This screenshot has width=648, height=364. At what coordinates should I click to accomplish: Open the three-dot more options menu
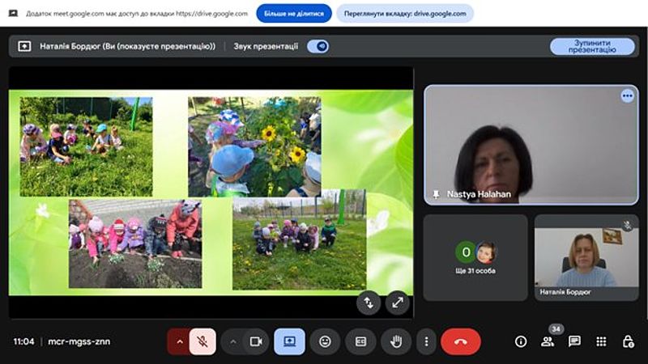pyautogui.click(x=426, y=341)
